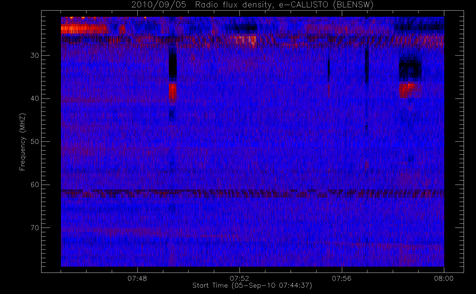Click the 30 MHz frequency tick label

[x=35, y=56]
